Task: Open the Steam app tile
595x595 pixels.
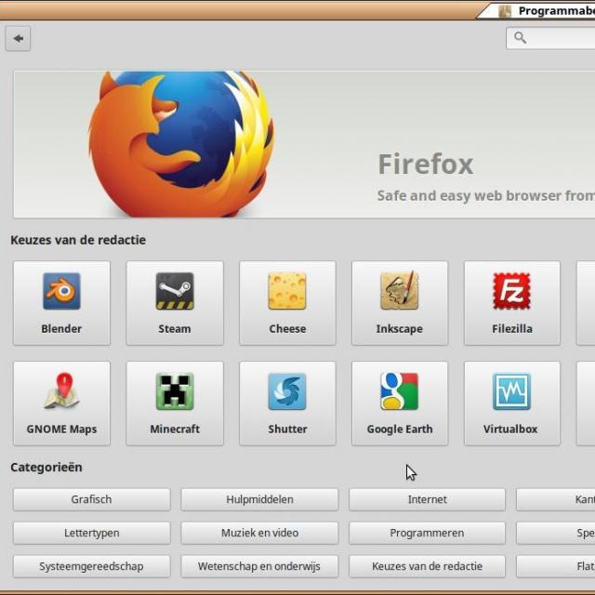Action: pyautogui.click(x=175, y=303)
